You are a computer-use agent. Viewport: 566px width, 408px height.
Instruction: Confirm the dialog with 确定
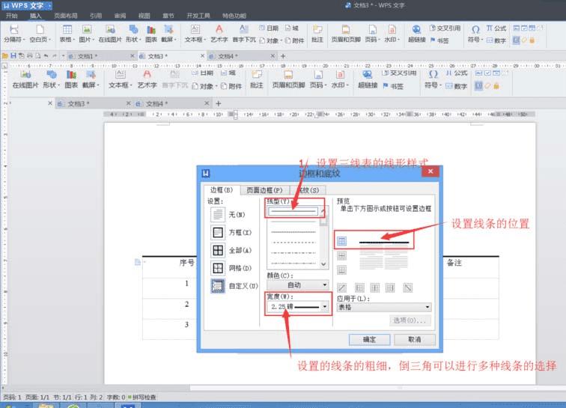point(369,339)
